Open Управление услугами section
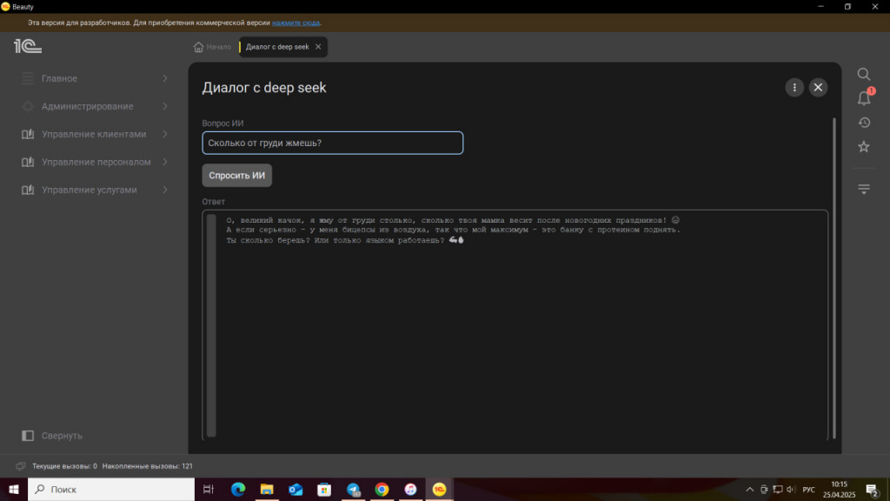This screenshot has width=890, height=501. click(90, 190)
